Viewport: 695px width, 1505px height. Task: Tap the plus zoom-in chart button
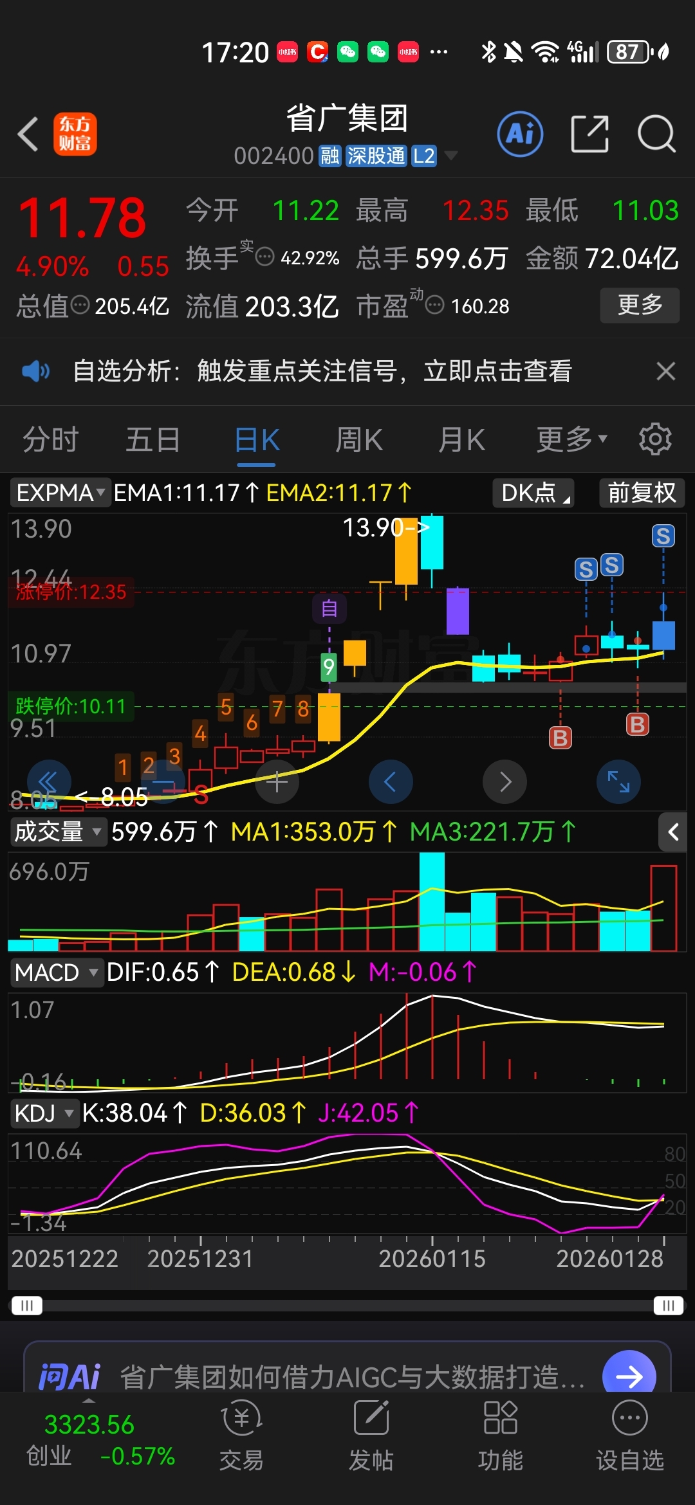pyautogui.click(x=277, y=782)
